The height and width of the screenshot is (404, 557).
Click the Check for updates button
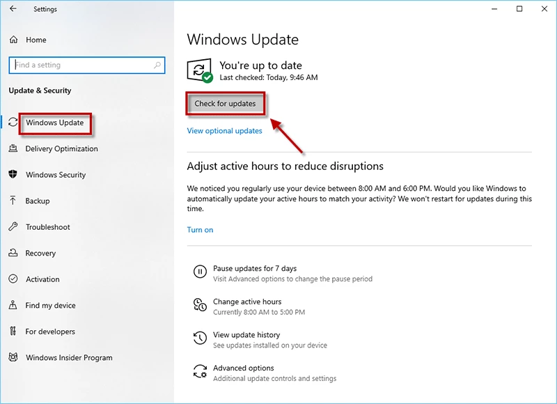coord(225,104)
